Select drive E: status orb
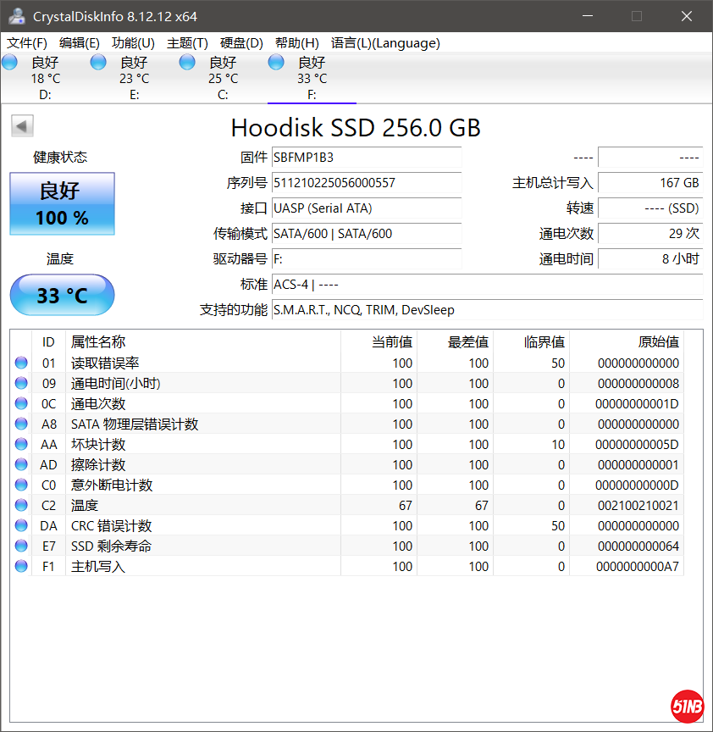Viewport: 713px width, 732px height. [x=98, y=62]
